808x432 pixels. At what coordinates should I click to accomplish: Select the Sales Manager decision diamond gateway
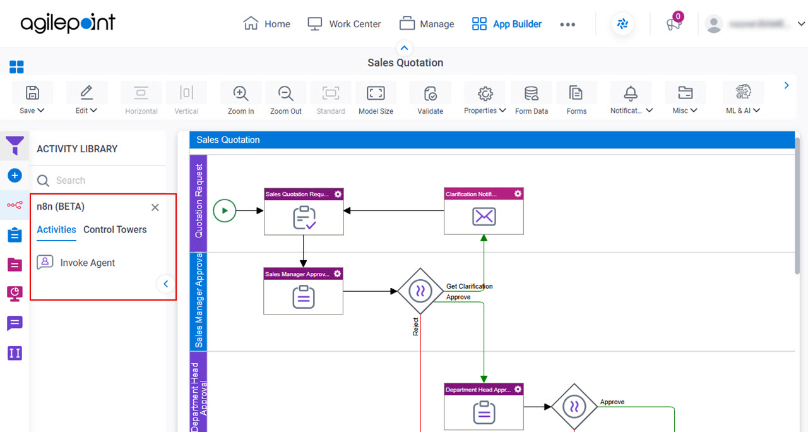[x=420, y=291]
